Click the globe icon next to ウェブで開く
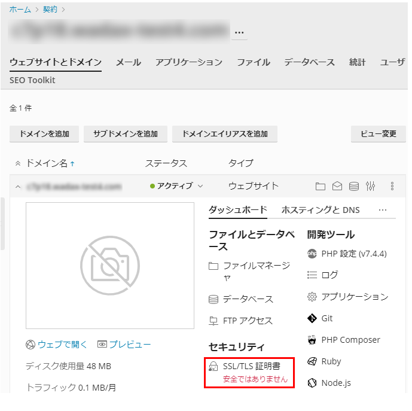Screen dimensions: 412x411 [x=30, y=345]
